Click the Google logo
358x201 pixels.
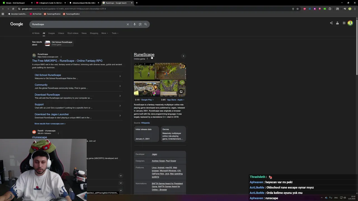click(x=17, y=24)
